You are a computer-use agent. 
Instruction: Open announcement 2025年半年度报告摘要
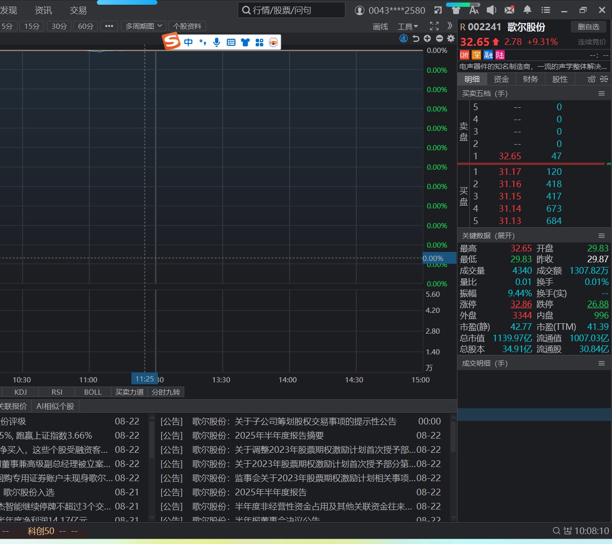279,435
